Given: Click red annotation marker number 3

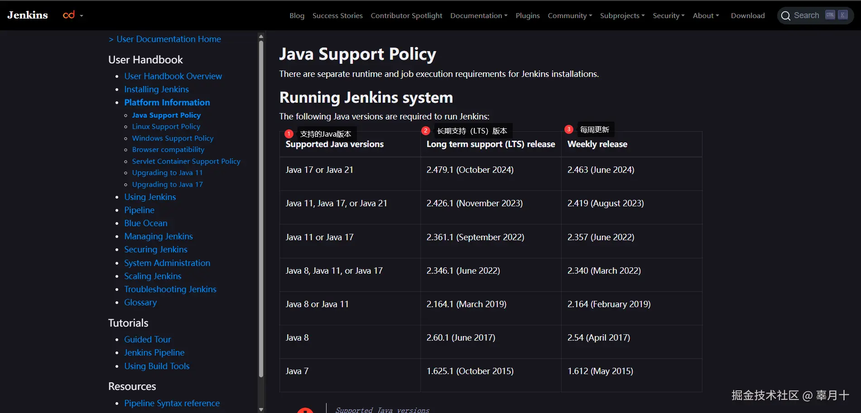Looking at the screenshot, I should (569, 129).
